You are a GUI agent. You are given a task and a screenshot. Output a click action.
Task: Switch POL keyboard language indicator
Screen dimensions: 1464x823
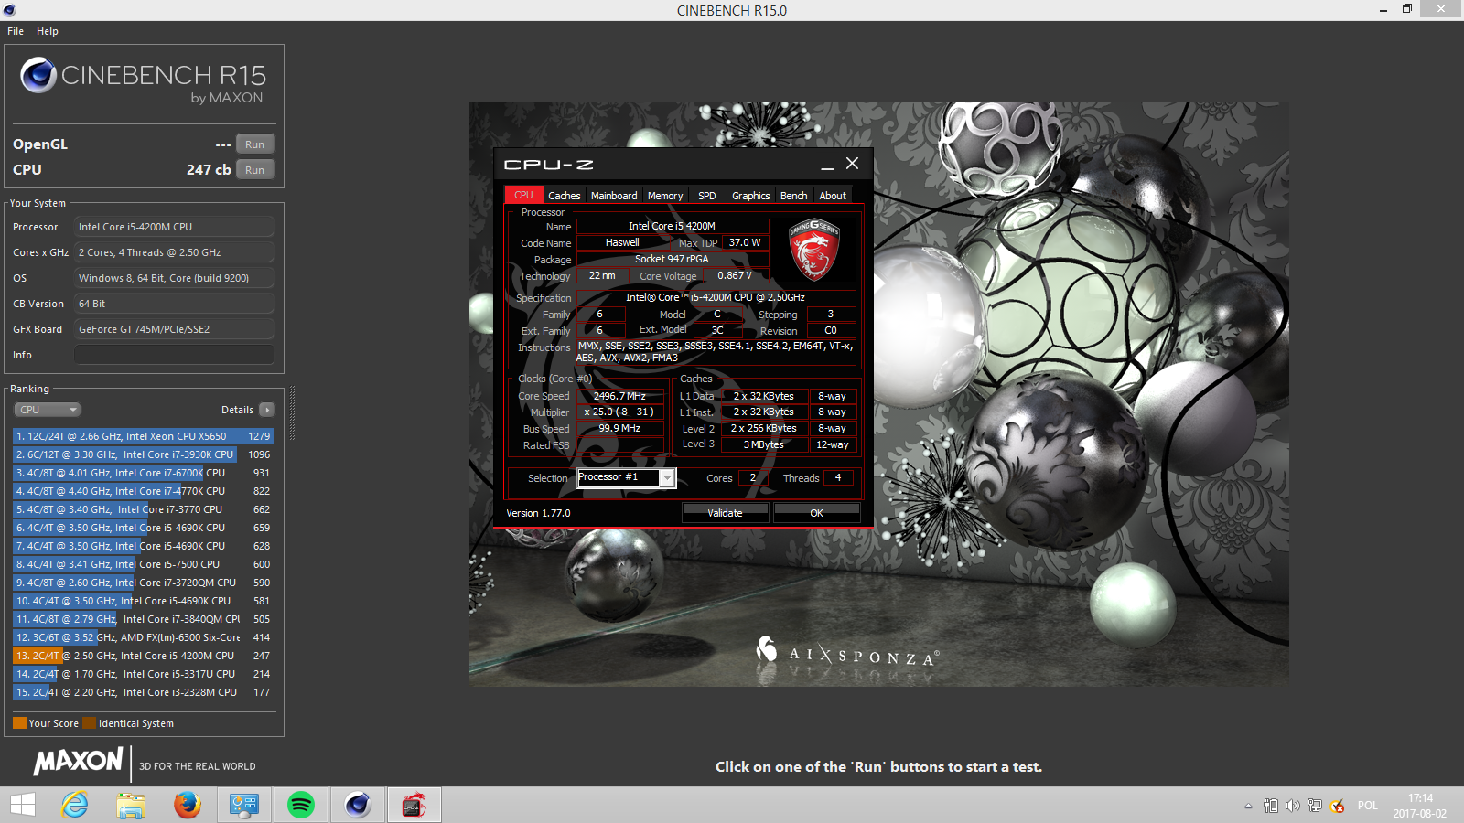click(1367, 806)
